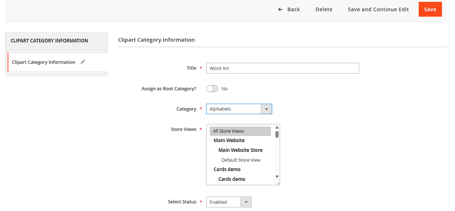Choose Default Store View in list
455x211 pixels.
[241, 160]
